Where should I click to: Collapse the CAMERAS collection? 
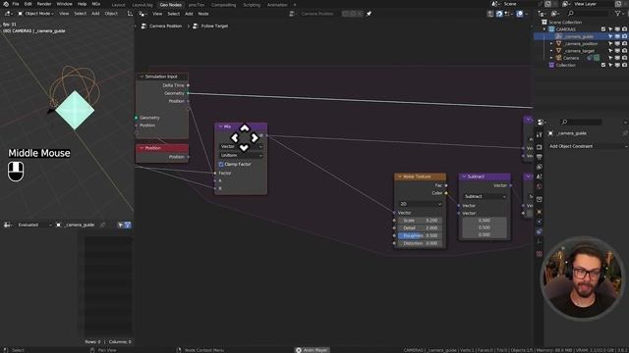click(x=544, y=29)
